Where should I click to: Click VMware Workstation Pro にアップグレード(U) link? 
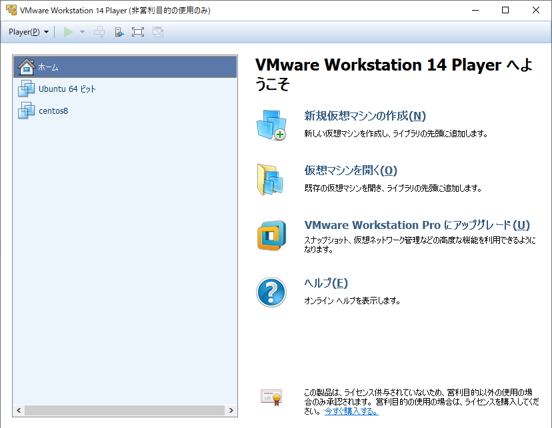tap(417, 225)
